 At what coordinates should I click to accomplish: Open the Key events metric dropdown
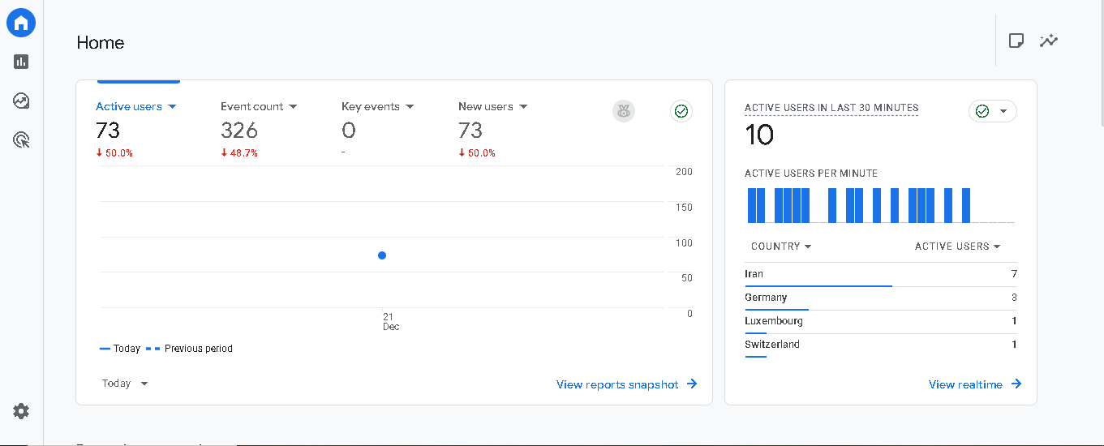[377, 106]
